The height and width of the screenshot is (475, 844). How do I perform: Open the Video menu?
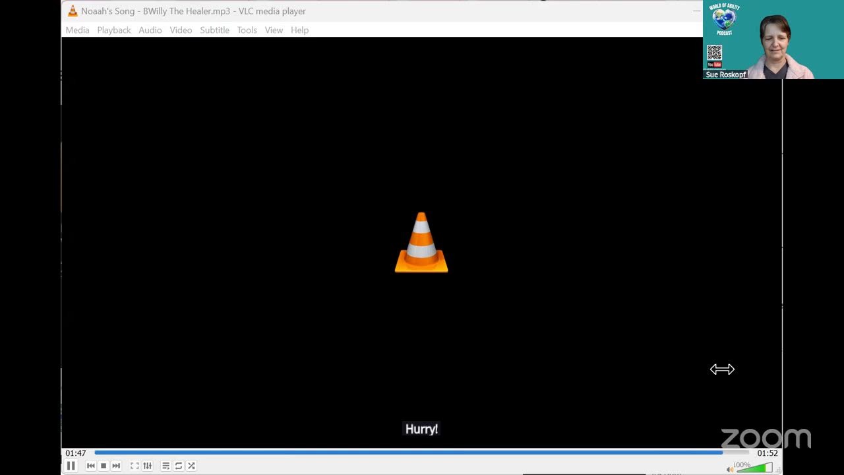pyautogui.click(x=181, y=30)
